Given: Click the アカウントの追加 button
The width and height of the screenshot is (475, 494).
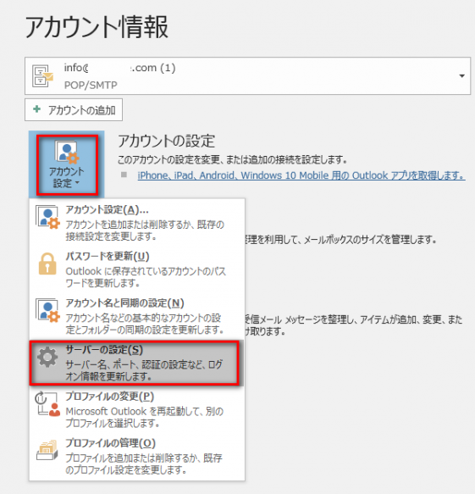Looking at the screenshot, I should [74, 109].
